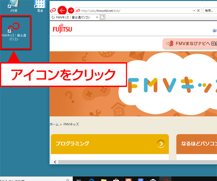The width and height of the screenshot is (217, 181).
Task: Click the taskbar search box
Action: (36, 179)
